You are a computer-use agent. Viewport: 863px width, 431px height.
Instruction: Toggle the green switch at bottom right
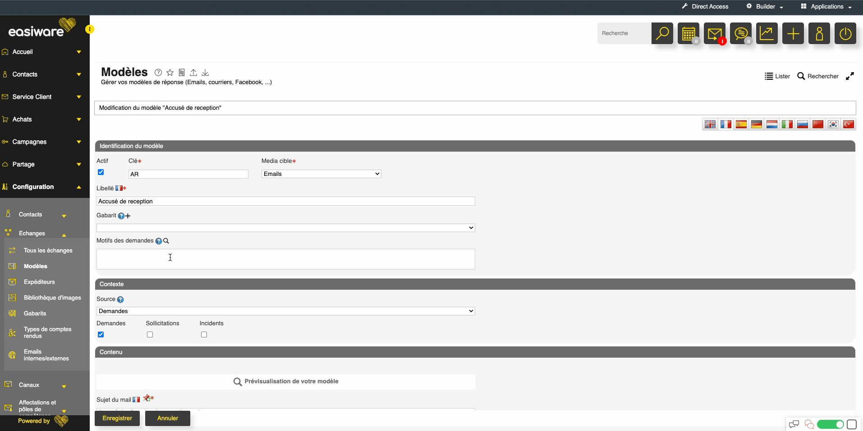click(x=830, y=424)
